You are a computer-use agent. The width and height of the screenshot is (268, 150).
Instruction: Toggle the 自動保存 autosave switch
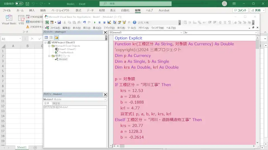(x=19, y=4)
